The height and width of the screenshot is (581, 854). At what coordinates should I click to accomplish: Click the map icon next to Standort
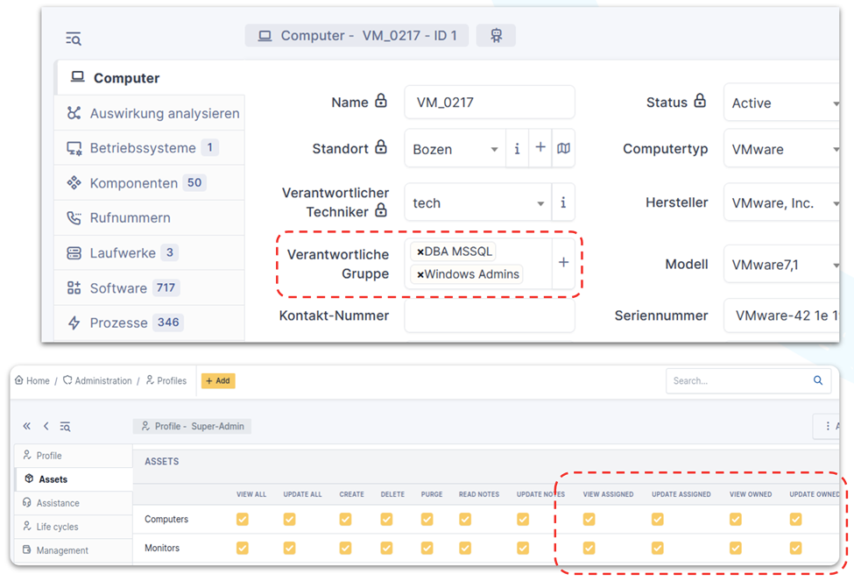[x=563, y=149]
